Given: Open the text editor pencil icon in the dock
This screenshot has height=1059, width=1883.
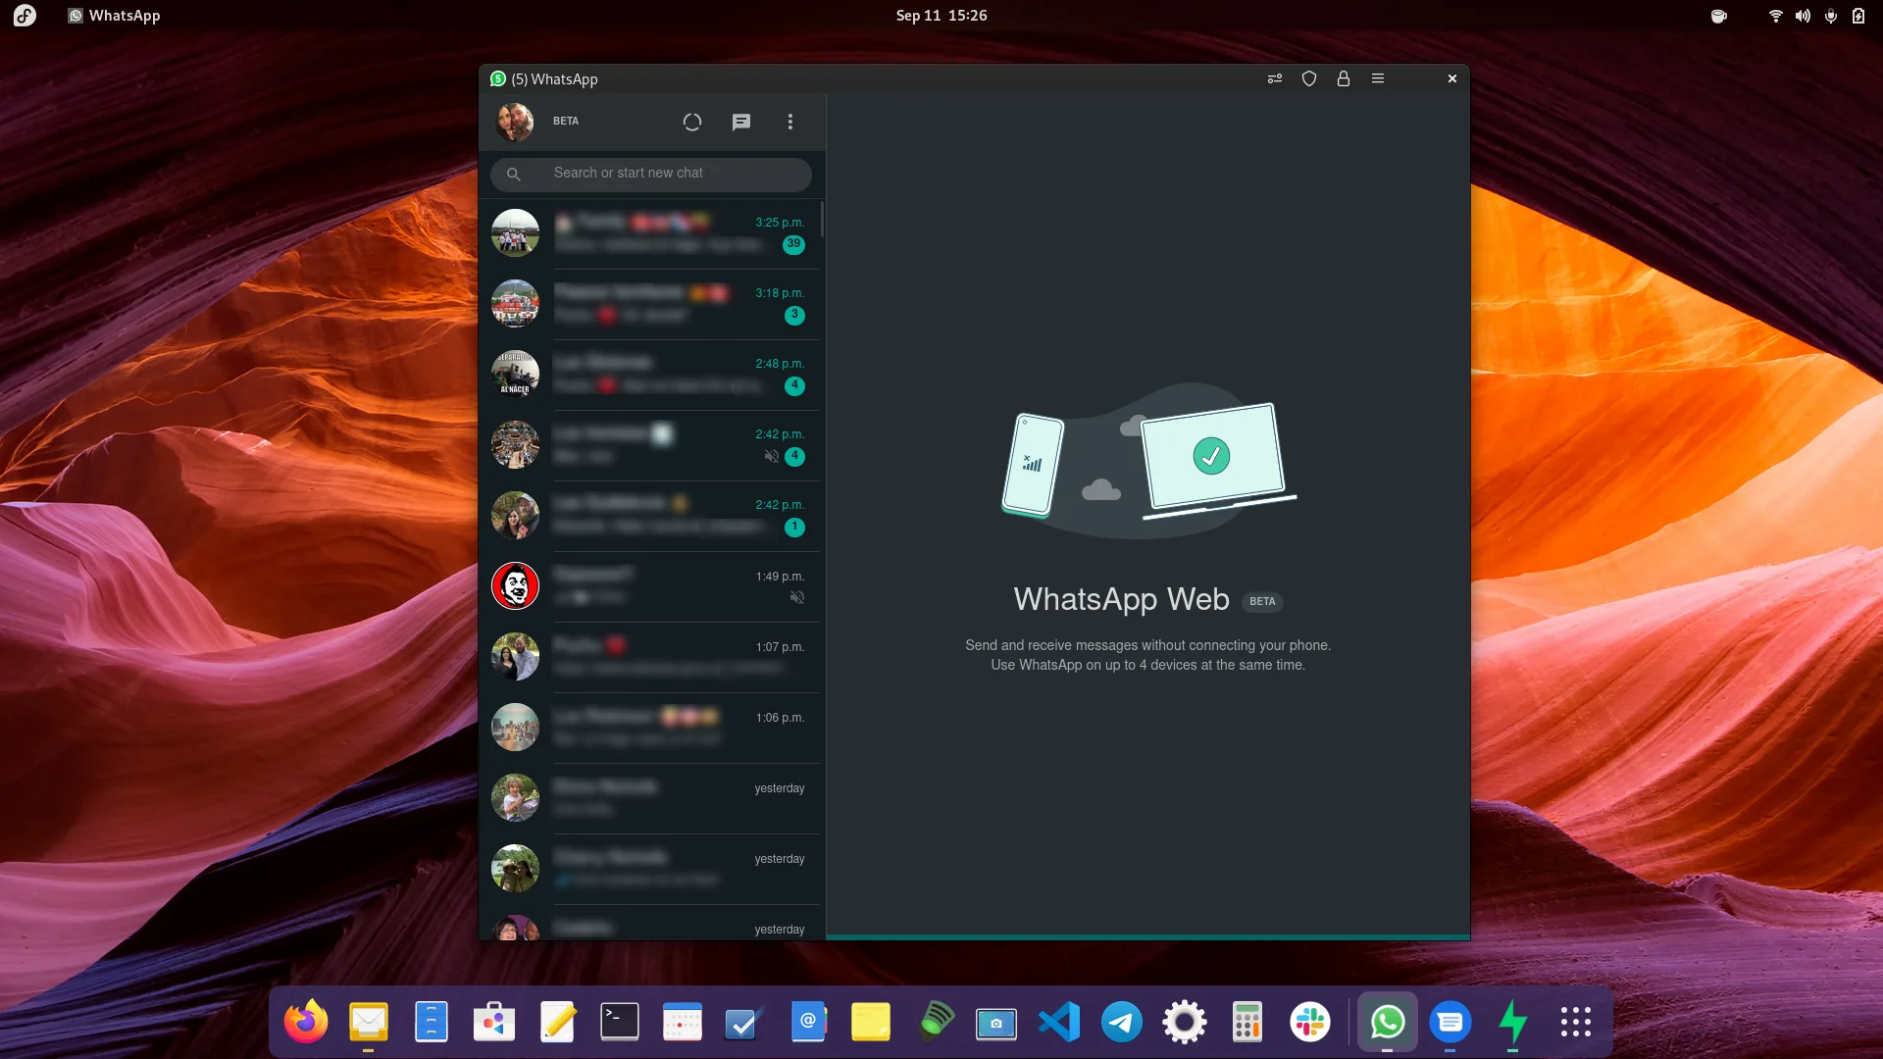Looking at the screenshot, I should pyautogui.click(x=557, y=1022).
